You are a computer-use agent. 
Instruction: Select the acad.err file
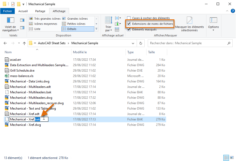click(16, 60)
